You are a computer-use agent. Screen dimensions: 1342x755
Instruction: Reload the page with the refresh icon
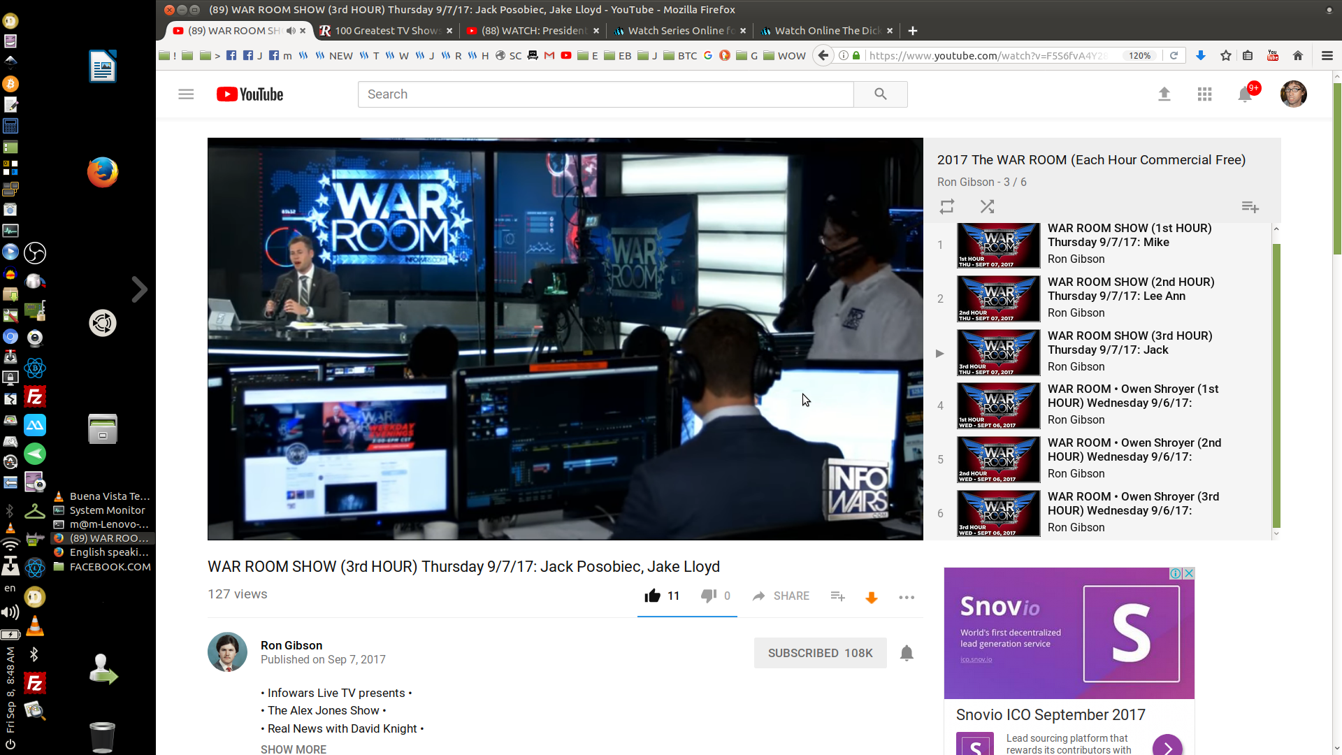[x=1174, y=55]
